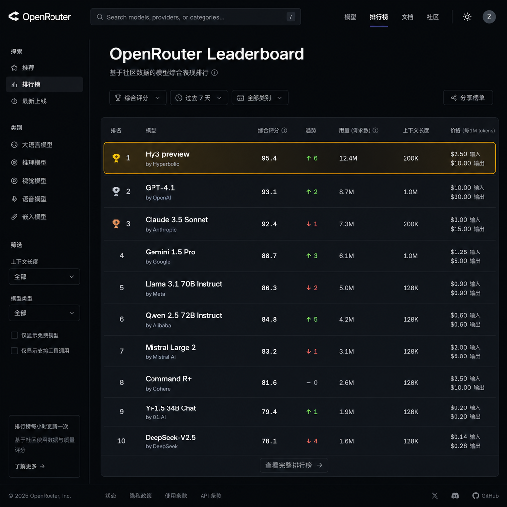Switch to the 社区 top nav tab
Image resolution: width=507 pixels, height=507 pixels.
[x=432, y=17]
